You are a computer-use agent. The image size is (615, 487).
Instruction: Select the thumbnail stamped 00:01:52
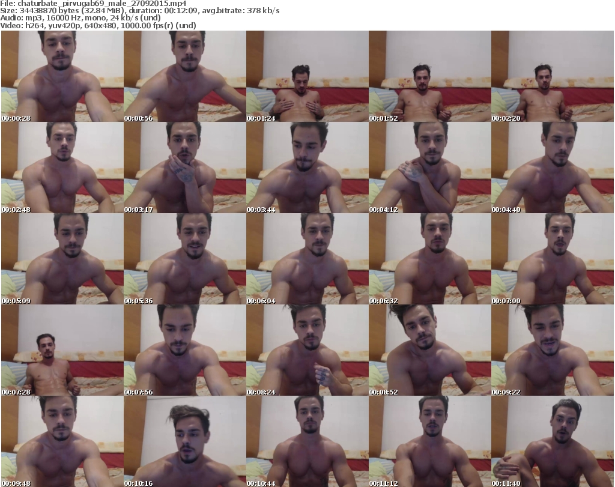click(x=430, y=76)
